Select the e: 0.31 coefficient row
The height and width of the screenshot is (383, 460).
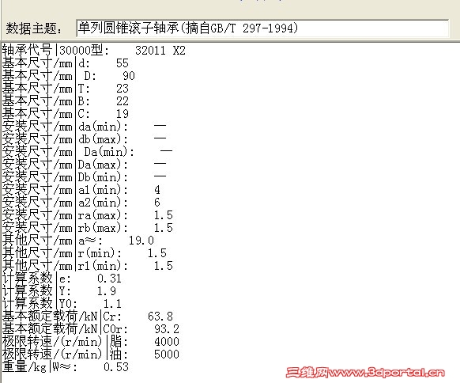(x=62, y=278)
